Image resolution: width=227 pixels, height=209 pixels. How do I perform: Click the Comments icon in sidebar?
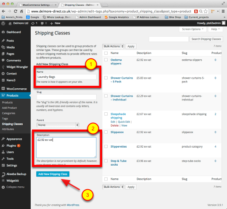pyautogui.click(x=3, y=61)
